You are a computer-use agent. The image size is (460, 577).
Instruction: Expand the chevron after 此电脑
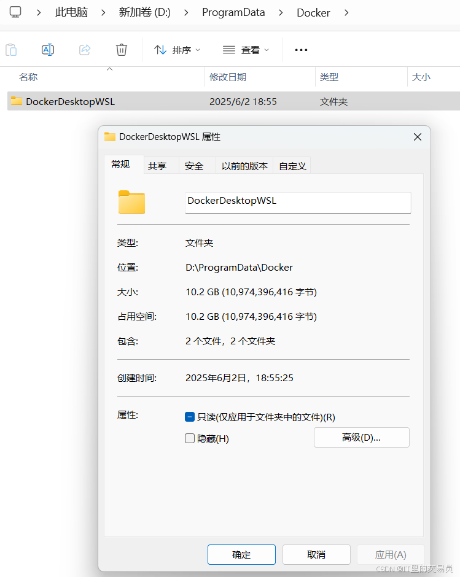pos(103,12)
